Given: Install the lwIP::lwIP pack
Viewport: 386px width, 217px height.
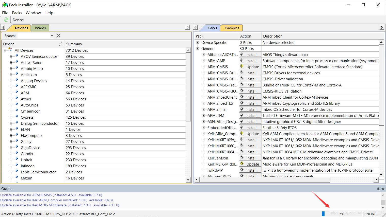Looking at the screenshot, I should pyautogui.click(x=250, y=170).
